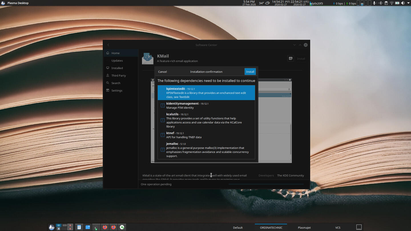
Task: Select the kcalutils dependency entry
Action: (206, 120)
